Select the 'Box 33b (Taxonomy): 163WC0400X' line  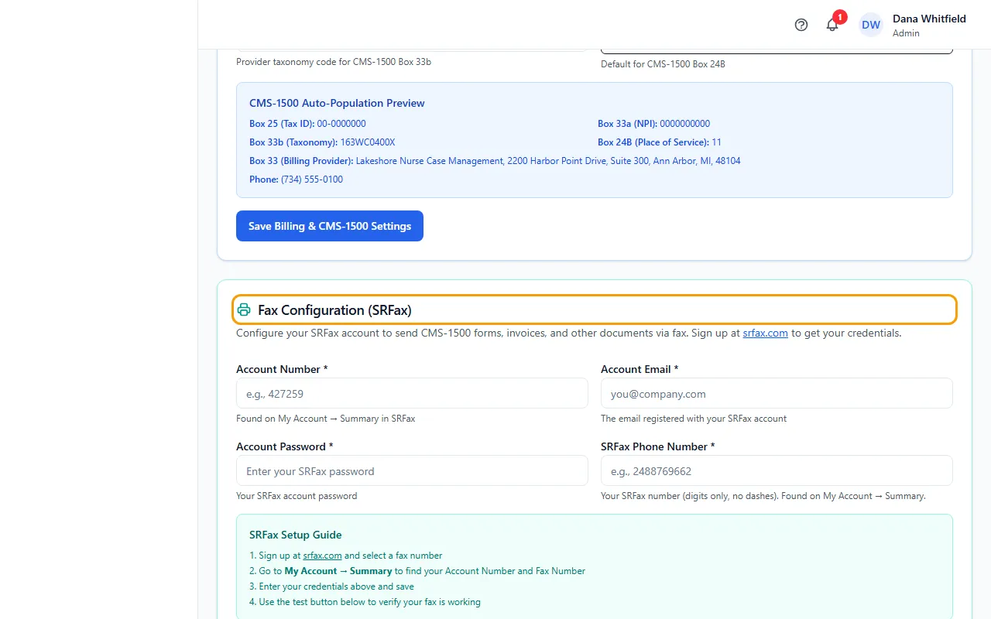coord(322,142)
